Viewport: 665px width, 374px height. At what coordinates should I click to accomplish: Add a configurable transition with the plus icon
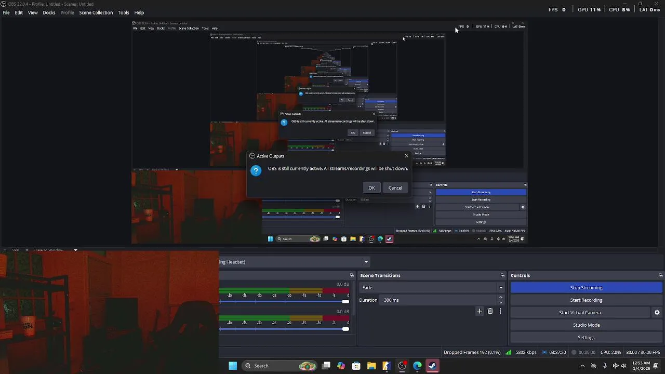click(x=480, y=311)
